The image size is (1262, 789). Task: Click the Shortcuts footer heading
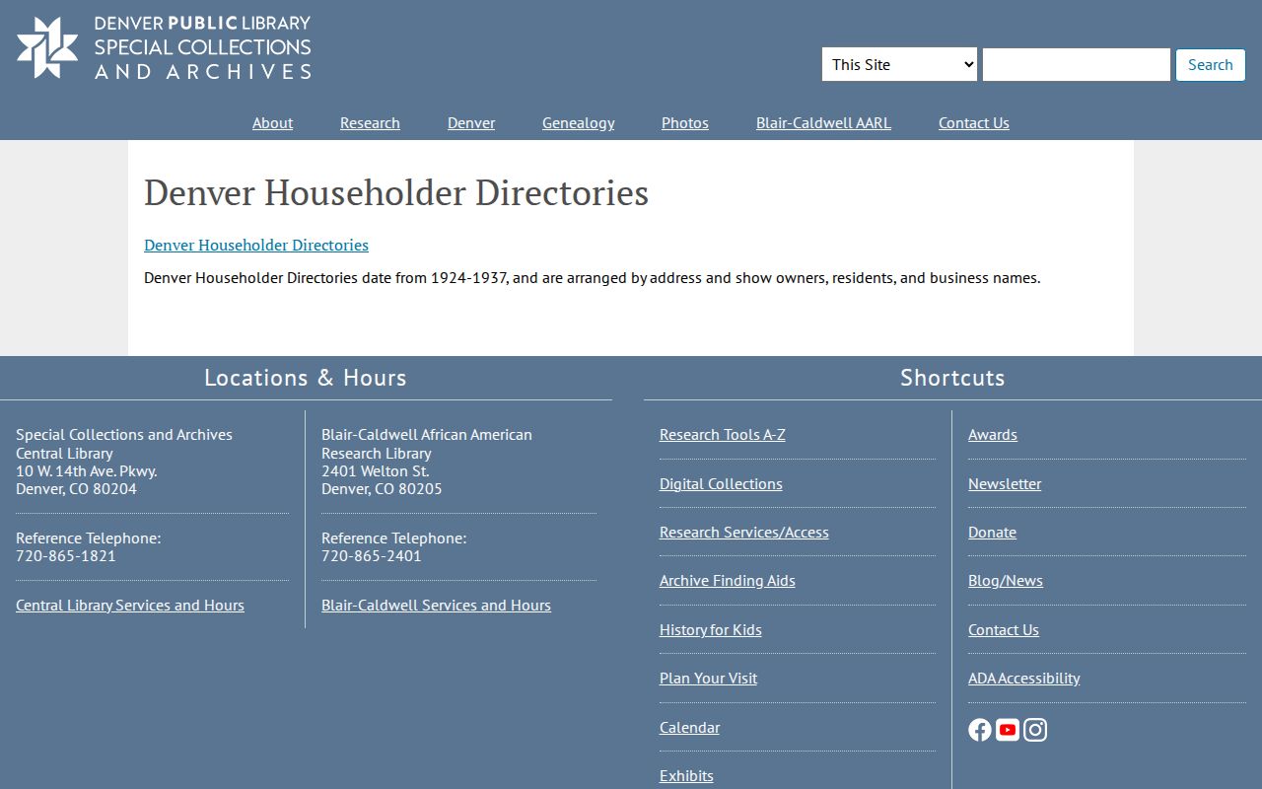click(x=952, y=378)
